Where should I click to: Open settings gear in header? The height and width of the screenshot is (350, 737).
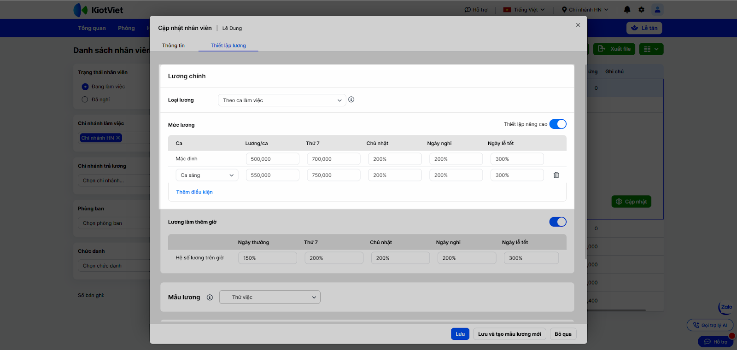[x=641, y=10]
